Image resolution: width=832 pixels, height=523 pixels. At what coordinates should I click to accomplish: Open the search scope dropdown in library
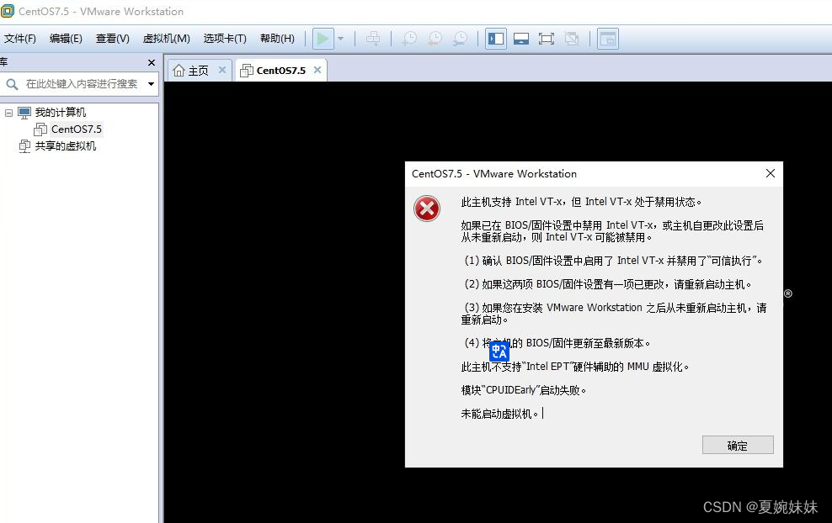[x=149, y=83]
